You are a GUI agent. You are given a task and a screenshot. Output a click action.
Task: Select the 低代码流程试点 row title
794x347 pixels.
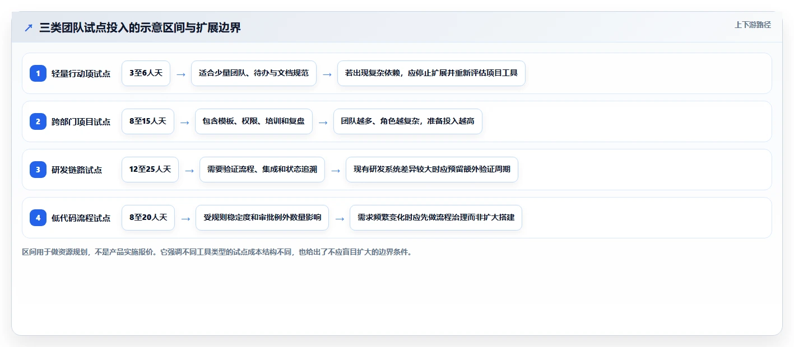81,218
